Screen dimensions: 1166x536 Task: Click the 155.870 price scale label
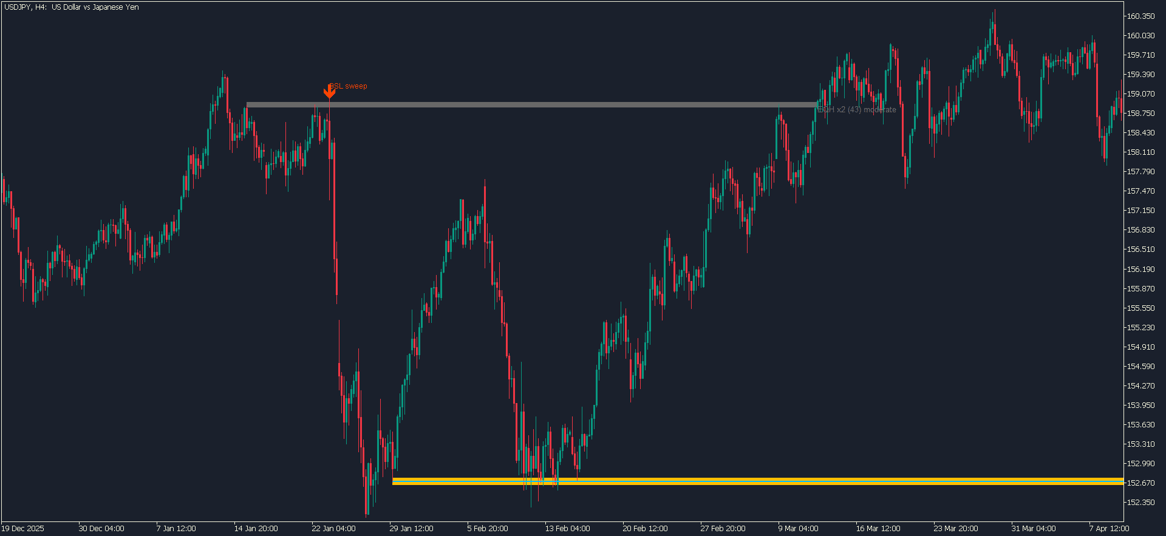click(x=1140, y=289)
